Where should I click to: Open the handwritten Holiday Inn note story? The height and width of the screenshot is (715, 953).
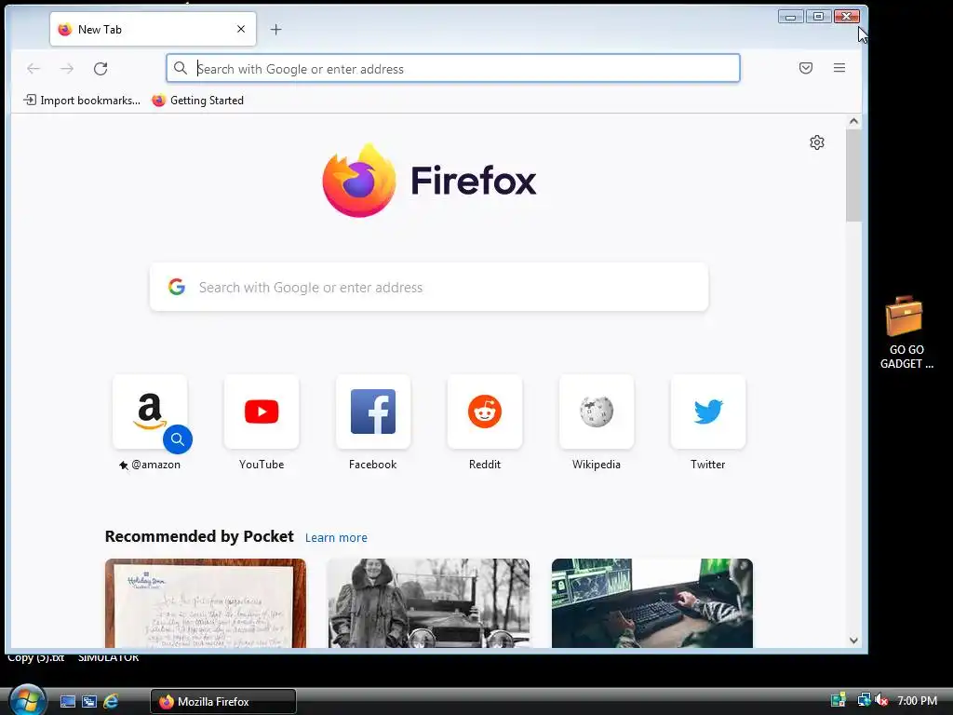coord(206,603)
